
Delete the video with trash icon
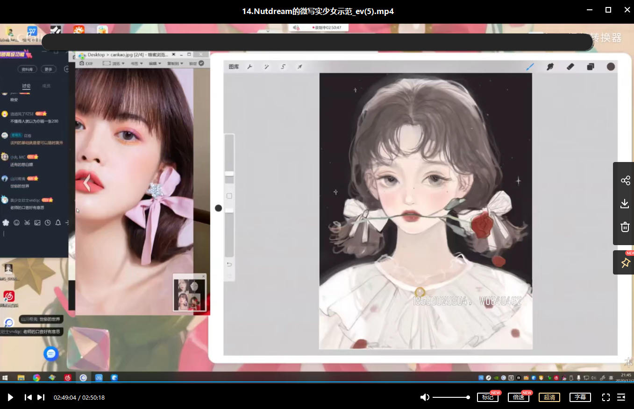625,227
